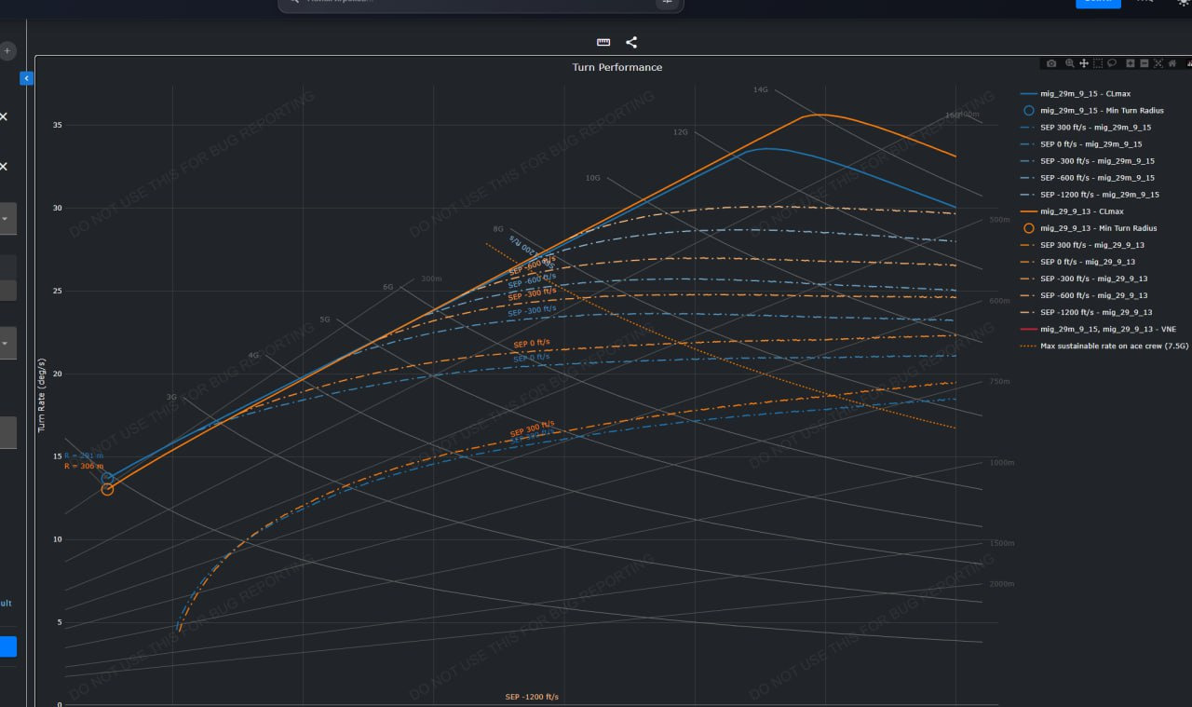Select the Zoom tool in the modebar

pos(1070,63)
